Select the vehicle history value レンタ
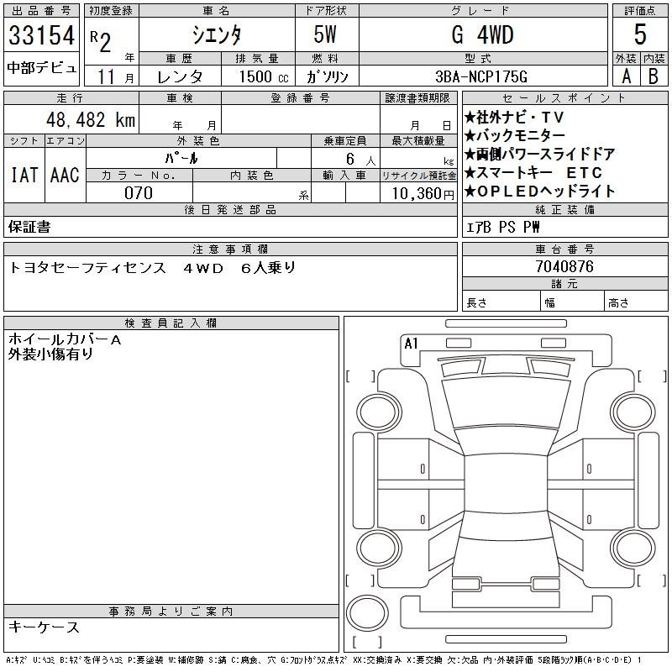Screen dimensions: 672x672 pyautogui.click(x=180, y=77)
